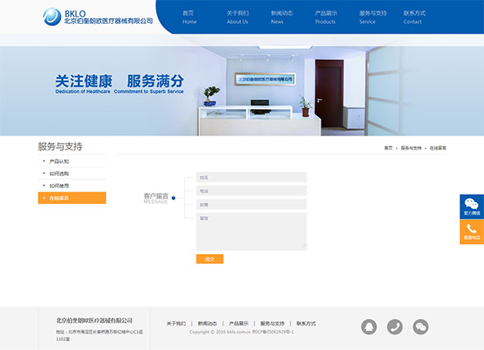
Task: Click the WeChat footer icon
Action: coord(421,327)
